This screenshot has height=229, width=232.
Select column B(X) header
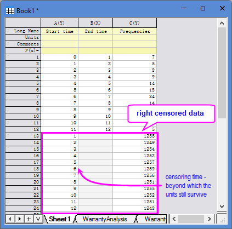click(95, 23)
